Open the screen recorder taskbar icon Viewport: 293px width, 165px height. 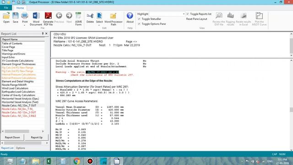click(90, 161)
